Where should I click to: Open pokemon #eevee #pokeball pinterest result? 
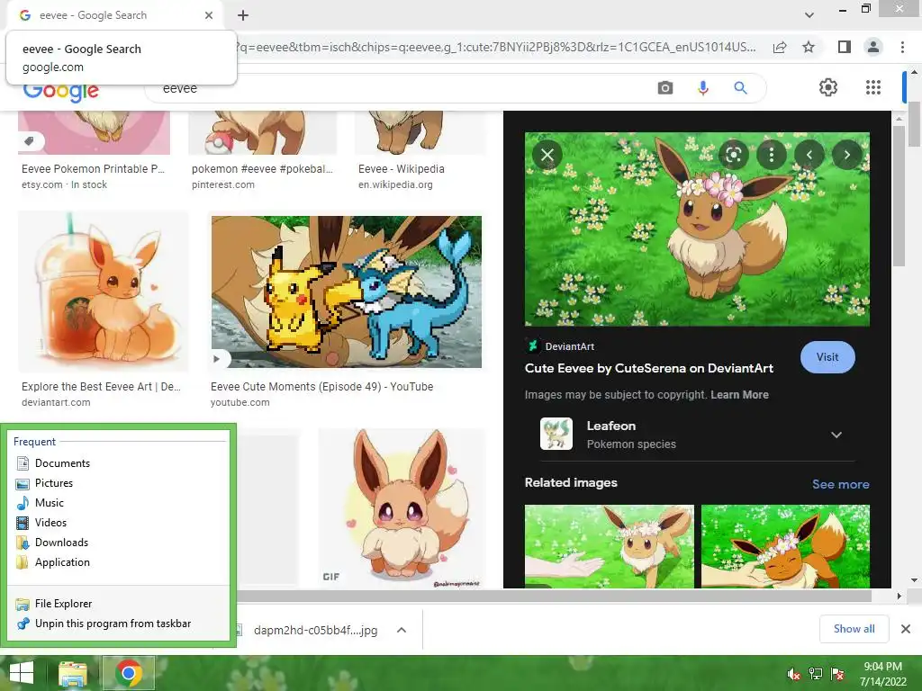[x=262, y=169]
